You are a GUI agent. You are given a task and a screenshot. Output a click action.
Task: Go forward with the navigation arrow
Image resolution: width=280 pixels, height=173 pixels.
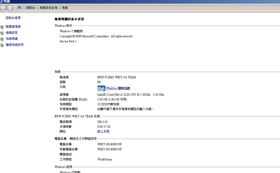point(10,8)
